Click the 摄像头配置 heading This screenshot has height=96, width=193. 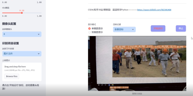coord(9,24)
